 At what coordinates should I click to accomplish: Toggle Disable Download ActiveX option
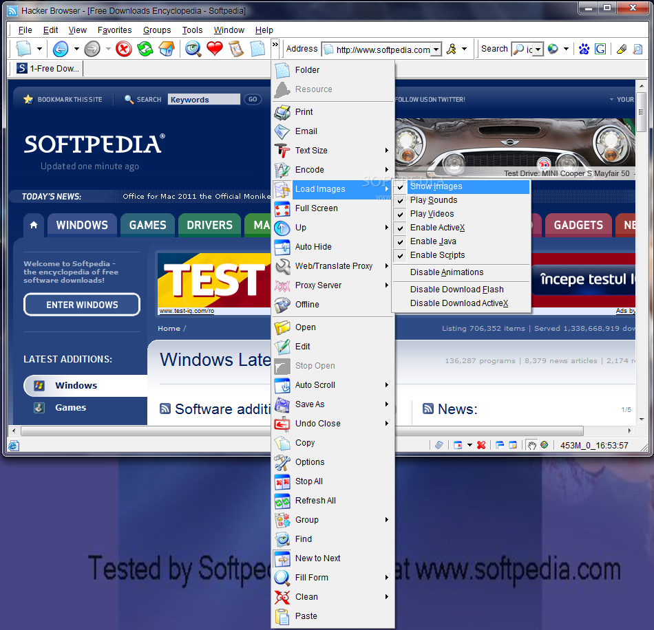click(461, 303)
